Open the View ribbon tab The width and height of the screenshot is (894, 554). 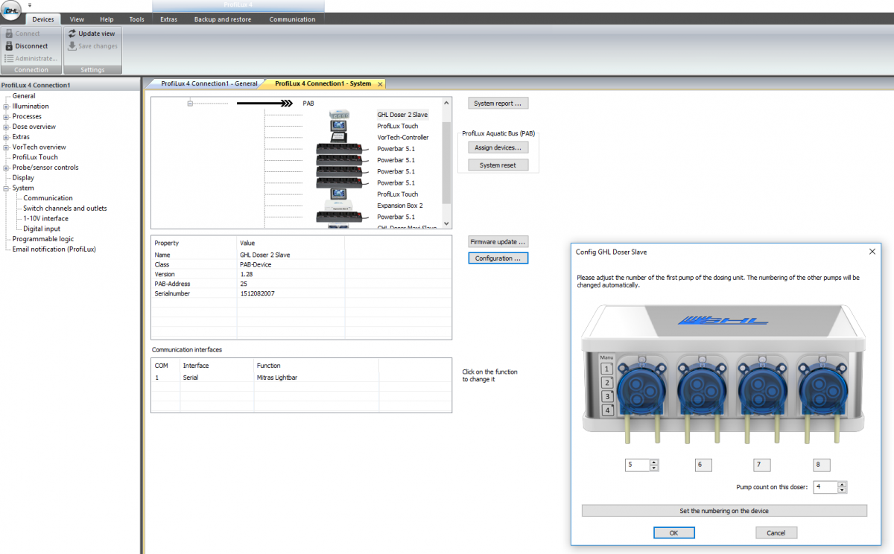pos(77,19)
